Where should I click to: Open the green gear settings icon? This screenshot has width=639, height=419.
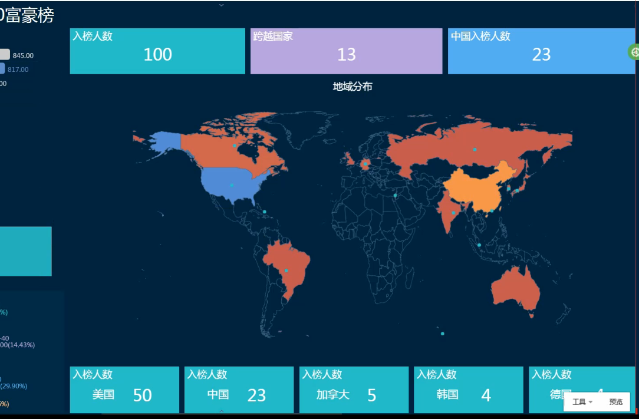634,52
